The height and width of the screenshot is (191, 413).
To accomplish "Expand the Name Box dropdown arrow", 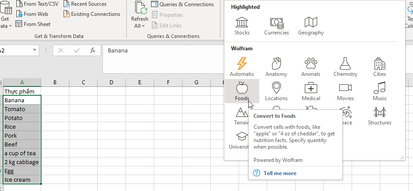I will 34,50.
